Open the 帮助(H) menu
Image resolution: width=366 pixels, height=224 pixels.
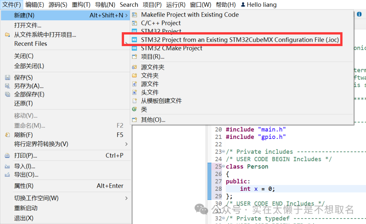[x=226, y=5]
